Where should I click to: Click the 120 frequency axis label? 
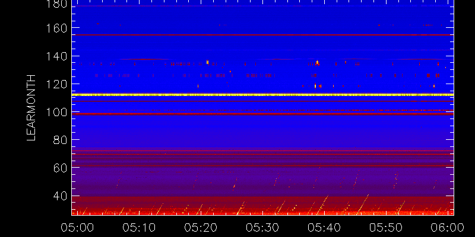[x=56, y=84]
